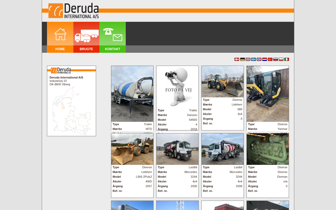Click the 'S4560' model value

point(193,120)
